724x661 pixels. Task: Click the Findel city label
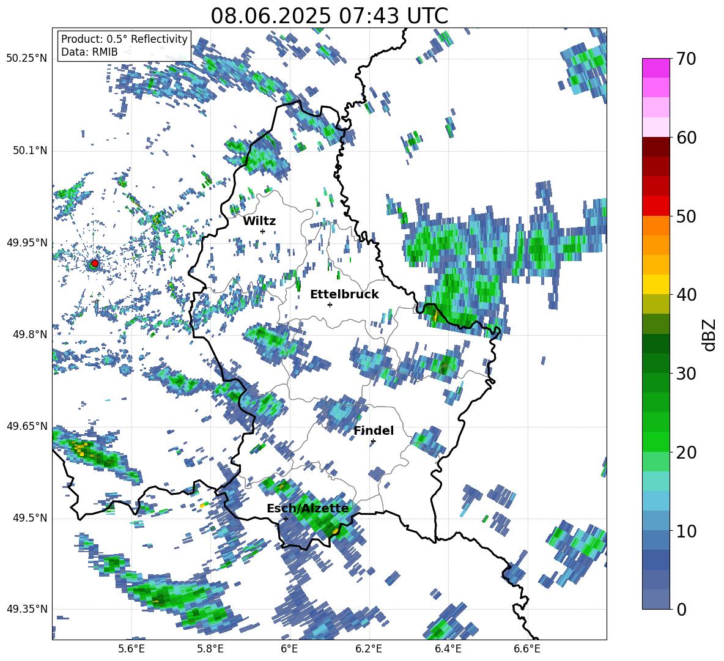point(374,430)
